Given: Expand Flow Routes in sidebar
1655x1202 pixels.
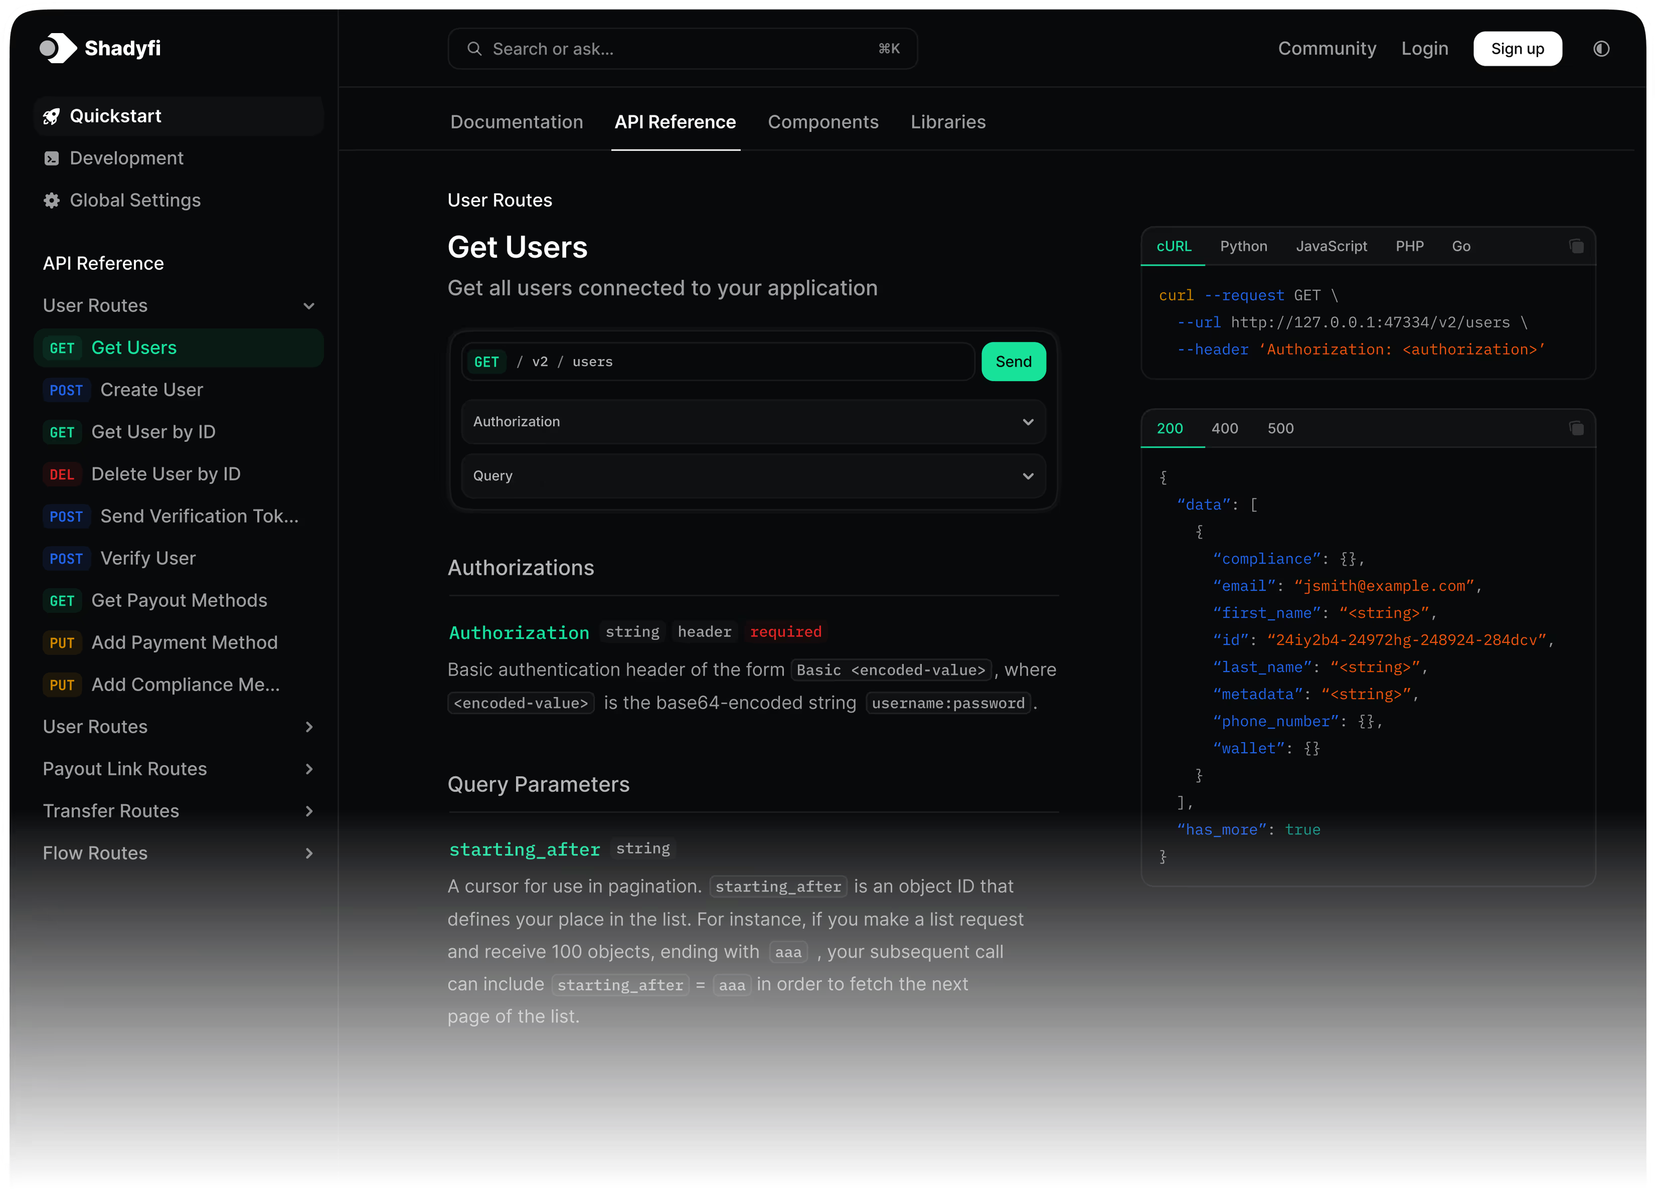Looking at the screenshot, I should [308, 852].
